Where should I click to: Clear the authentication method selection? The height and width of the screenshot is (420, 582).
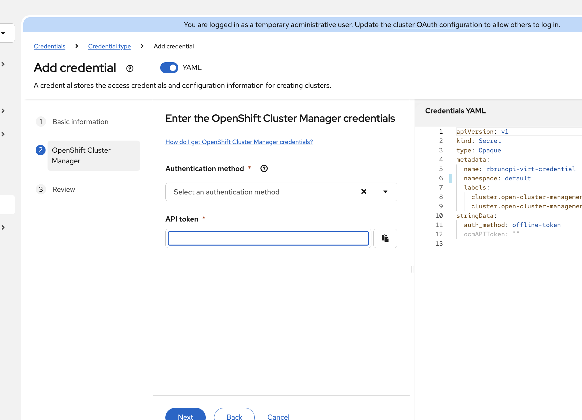pos(364,192)
